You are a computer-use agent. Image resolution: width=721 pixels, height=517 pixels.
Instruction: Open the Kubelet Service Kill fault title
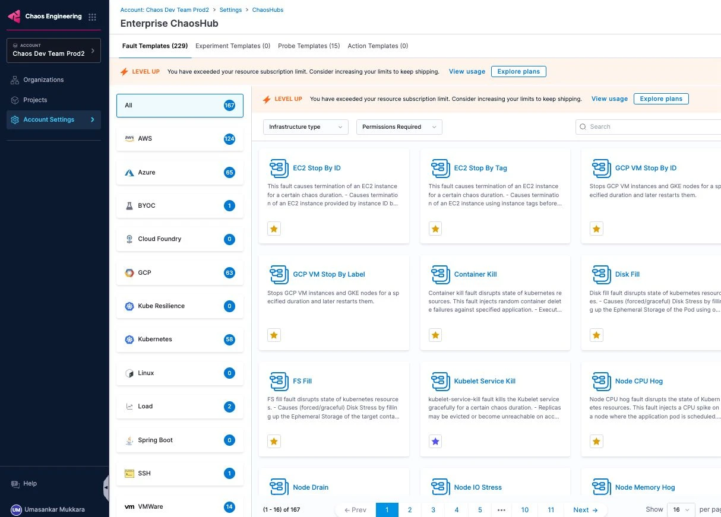[485, 381]
